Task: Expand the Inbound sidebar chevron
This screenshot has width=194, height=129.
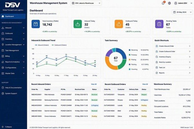Action: coord(24,28)
